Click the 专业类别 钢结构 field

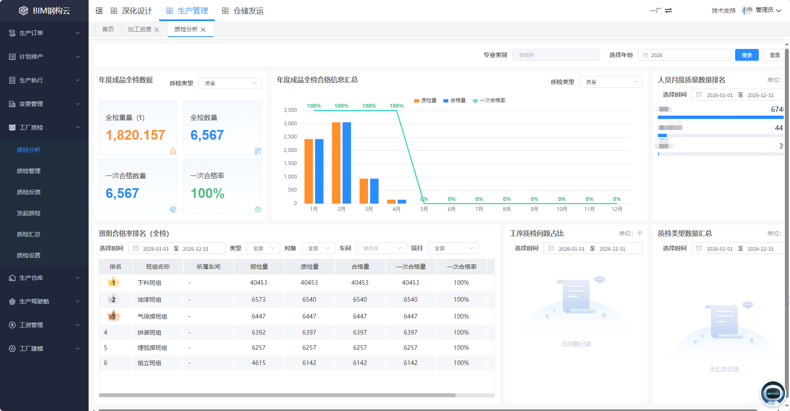[556, 55]
